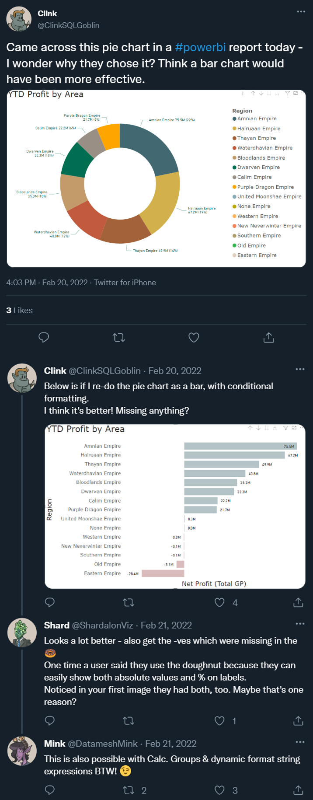
Task: Retweet Shard's reply
Action: click(x=129, y=720)
